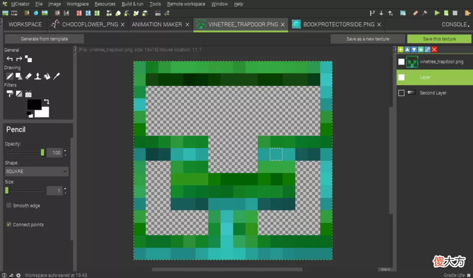
Task: Click Save this texture button
Action: click(x=439, y=39)
